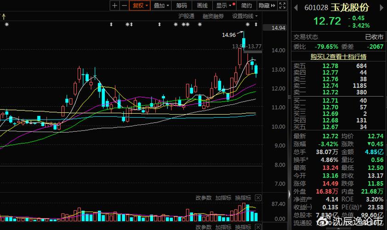Click 换指标 in the volume panel

tap(243, 198)
